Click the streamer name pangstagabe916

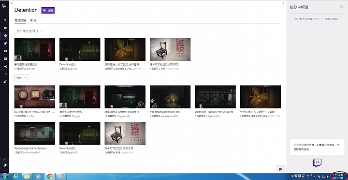click(169, 116)
